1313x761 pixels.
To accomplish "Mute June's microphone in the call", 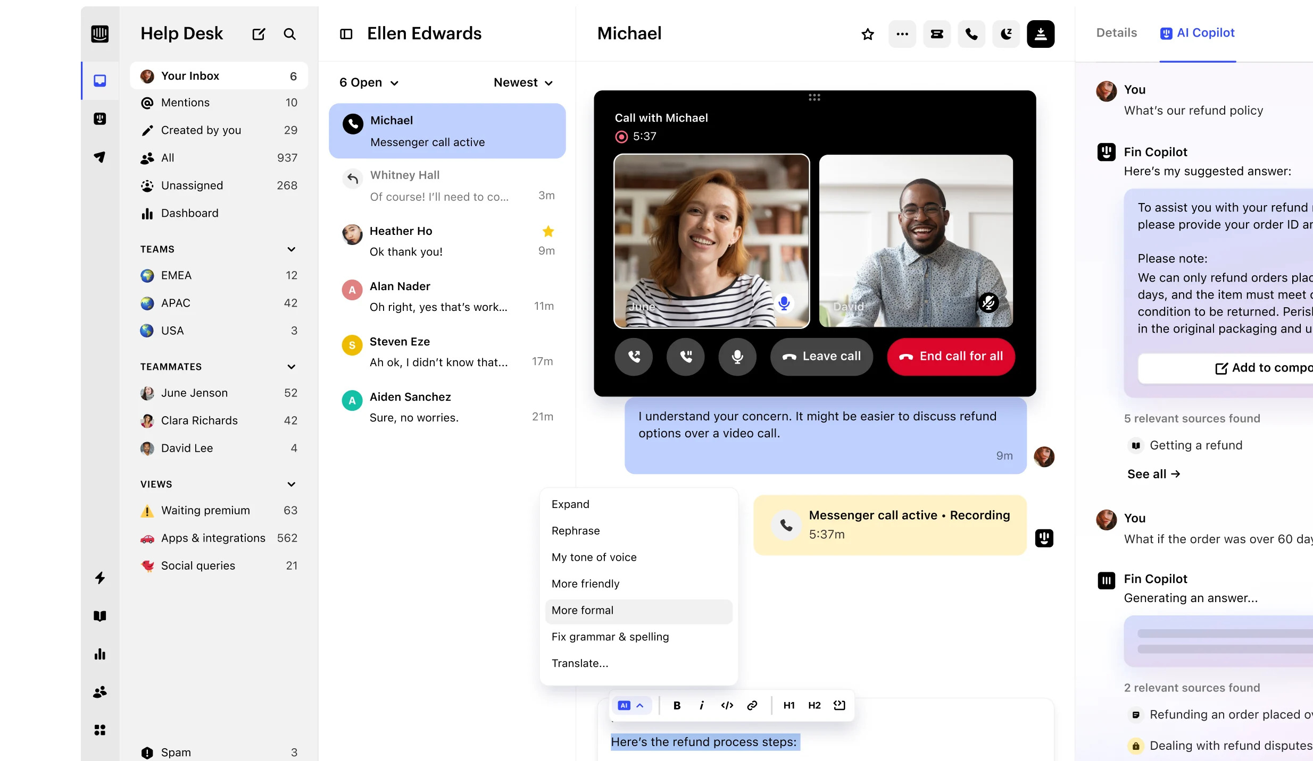I will (x=784, y=303).
